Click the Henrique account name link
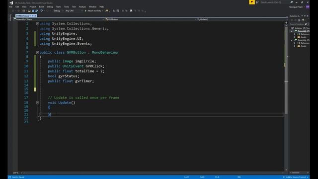 pyautogui.click(x=296, y=7)
